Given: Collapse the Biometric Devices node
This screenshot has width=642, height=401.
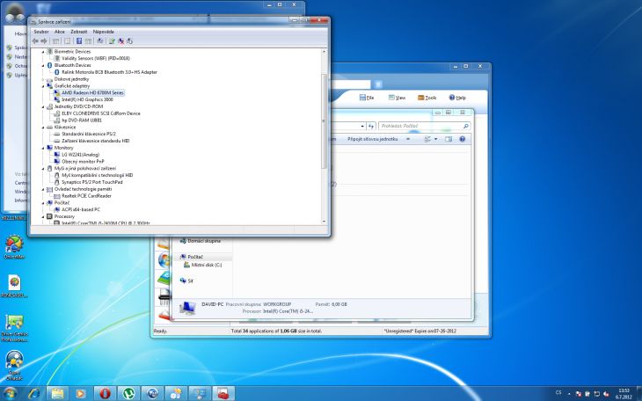Looking at the screenshot, I should click(x=43, y=52).
